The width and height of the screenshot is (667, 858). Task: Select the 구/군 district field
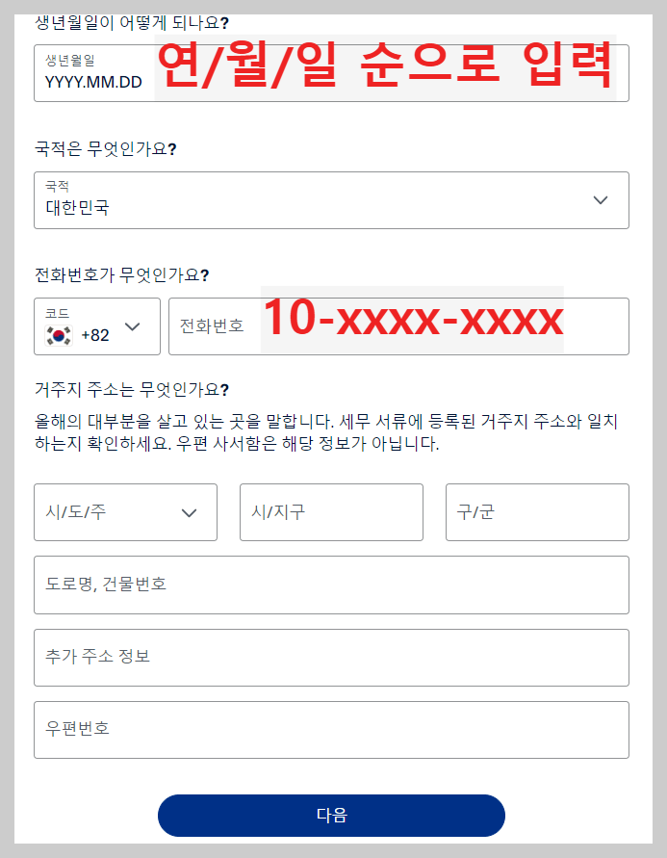536,512
